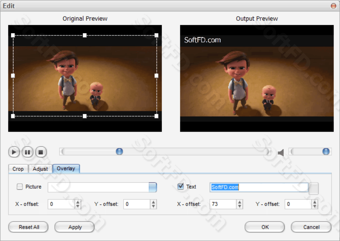This screenshot has height=241, width=340.
Task: Select the bottom-center crop handle
Action: pos(85,116)
